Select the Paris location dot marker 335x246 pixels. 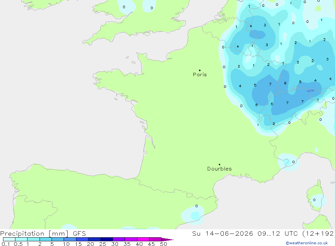200,70
